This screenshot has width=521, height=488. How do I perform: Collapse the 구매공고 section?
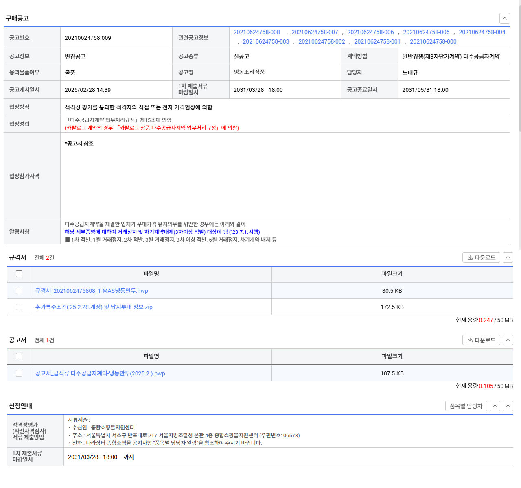(504, 18)
